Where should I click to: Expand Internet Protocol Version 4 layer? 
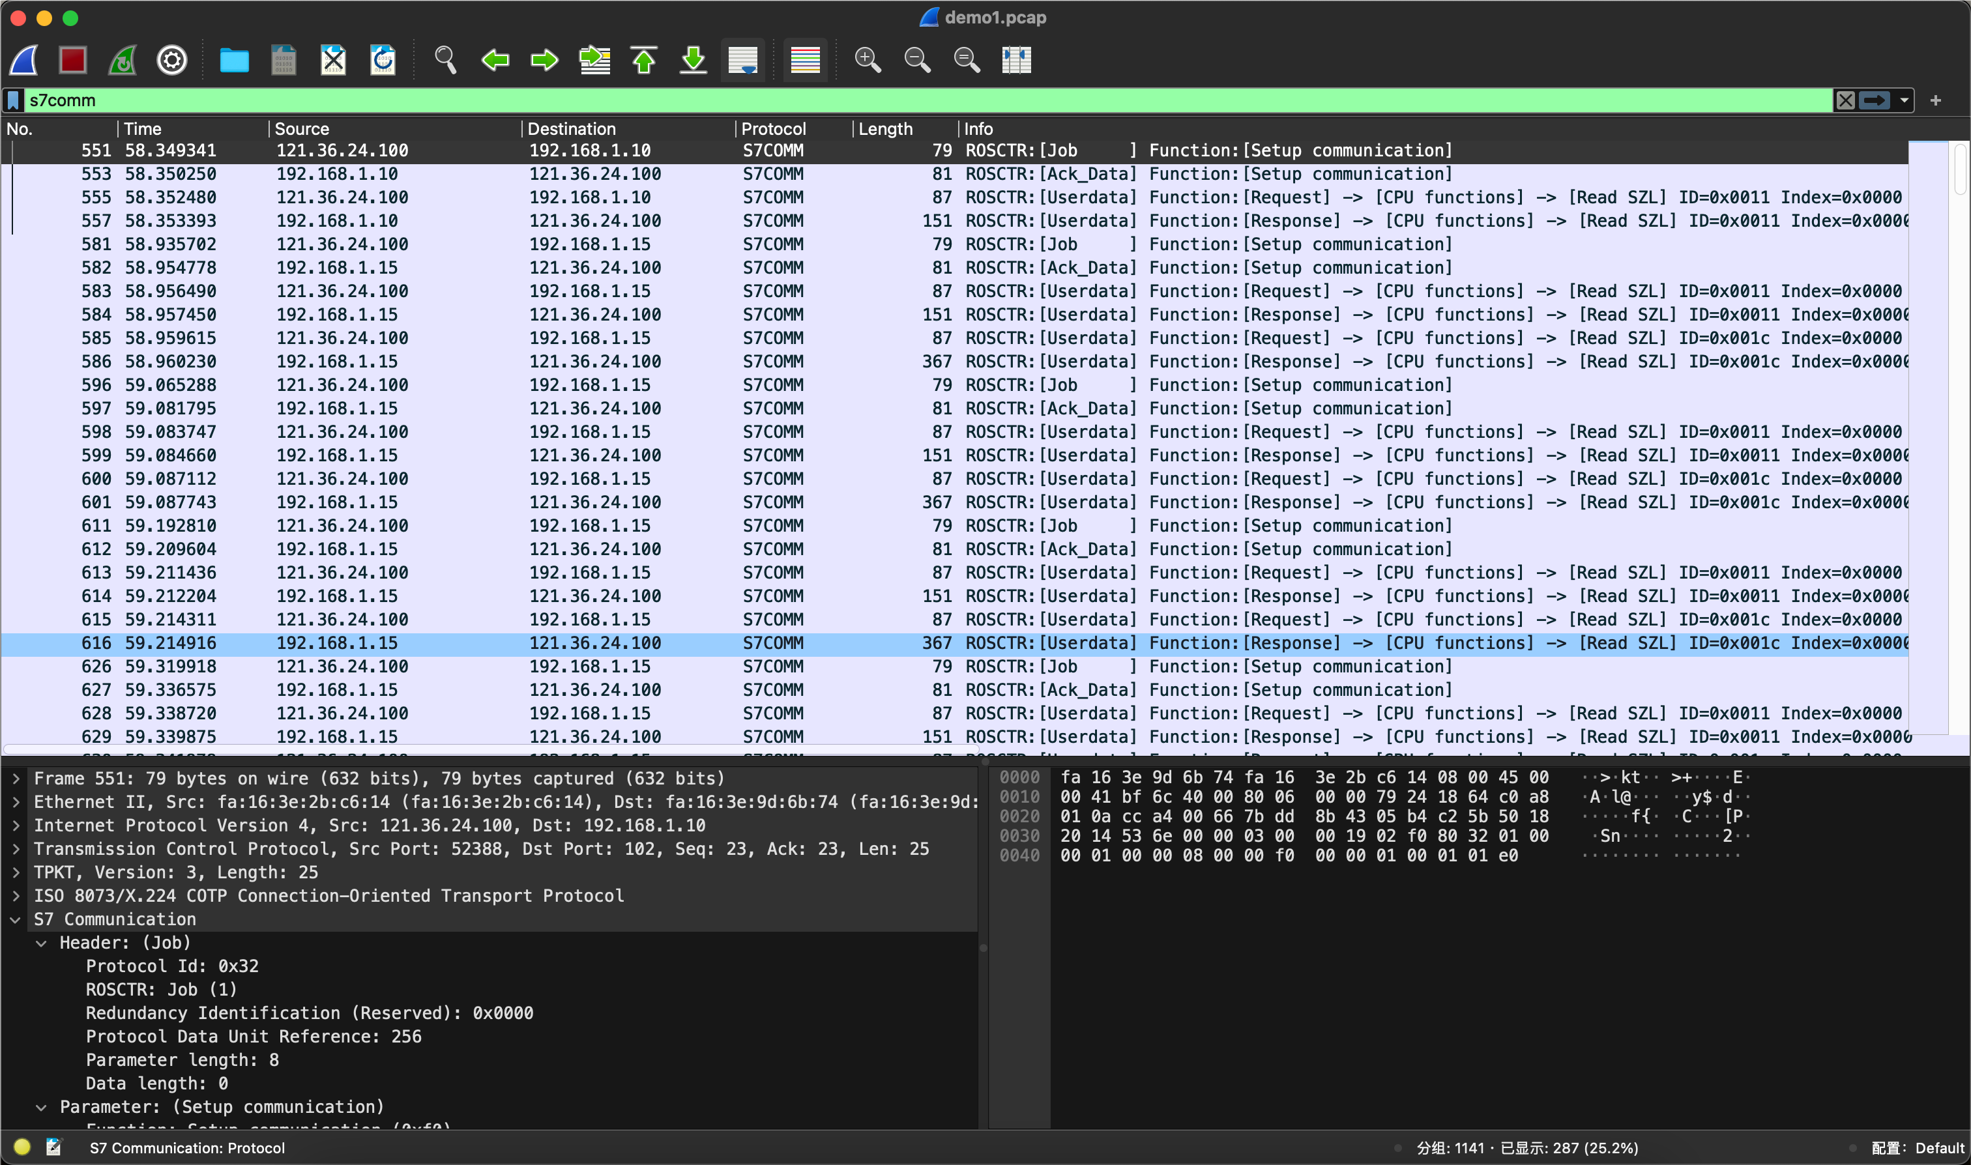pos(16,826)
